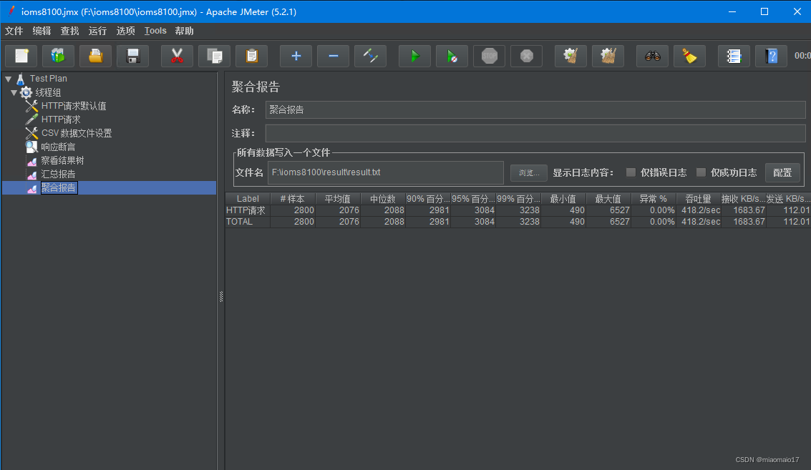Click the 文件名 path input field
Screen dimensions: 811x470
tap(385, 172)
